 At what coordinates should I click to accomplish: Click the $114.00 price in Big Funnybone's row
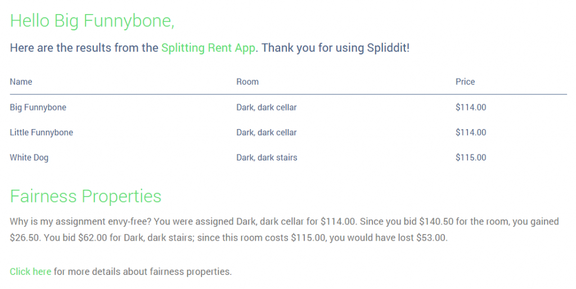[x=471, y=107]
